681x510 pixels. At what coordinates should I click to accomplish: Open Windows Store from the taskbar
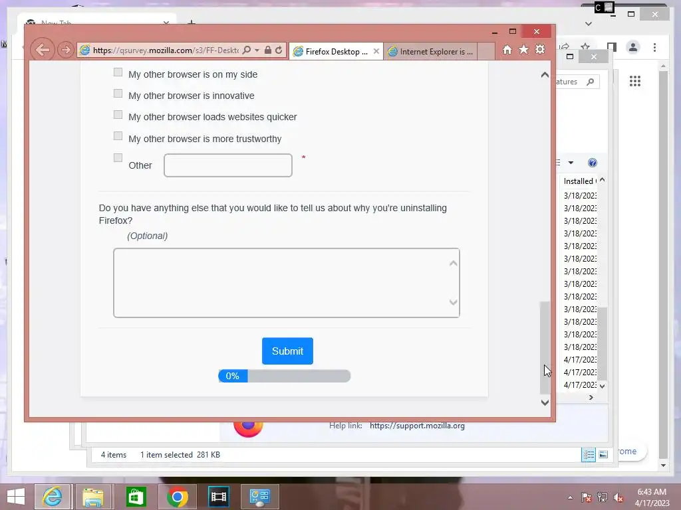point(136,497)
